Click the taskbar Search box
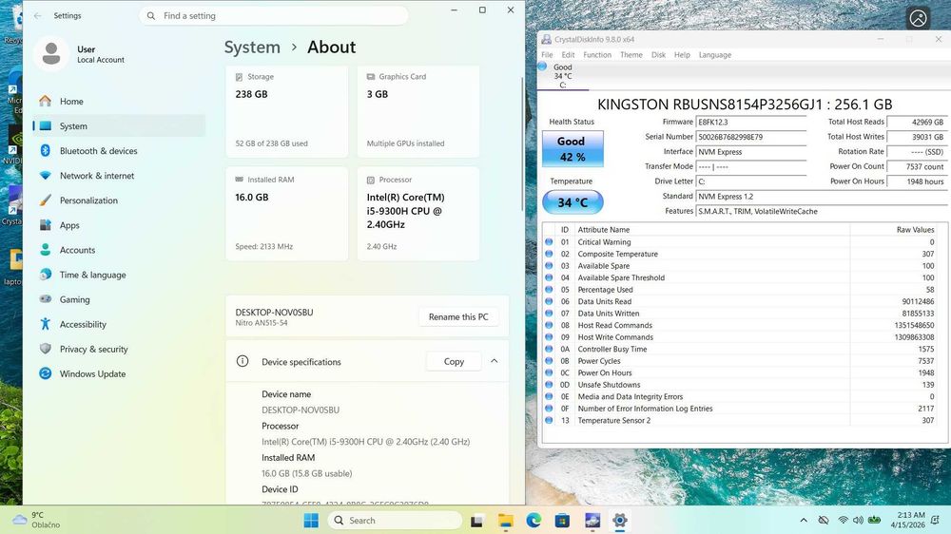This screenshot has width=951, height=534. point(395,521)
